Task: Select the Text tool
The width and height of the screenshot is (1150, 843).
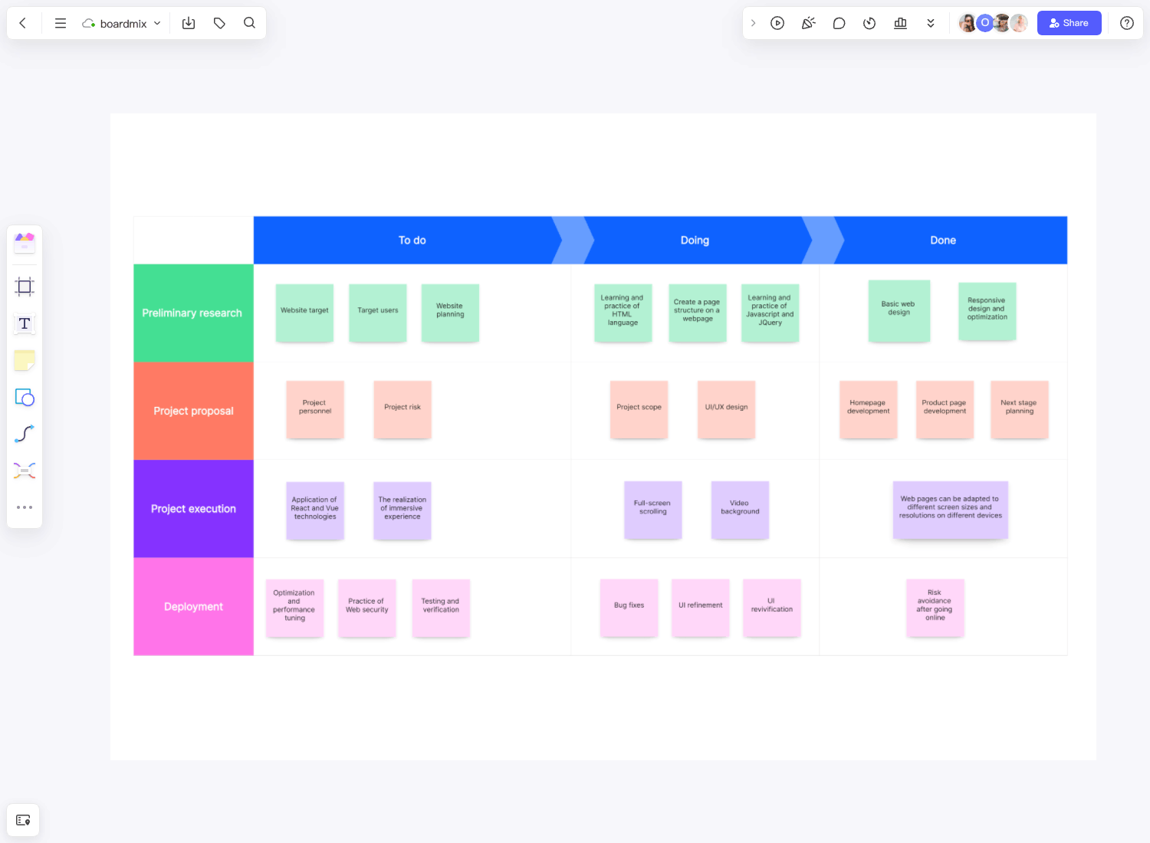Action: [25, 323]
